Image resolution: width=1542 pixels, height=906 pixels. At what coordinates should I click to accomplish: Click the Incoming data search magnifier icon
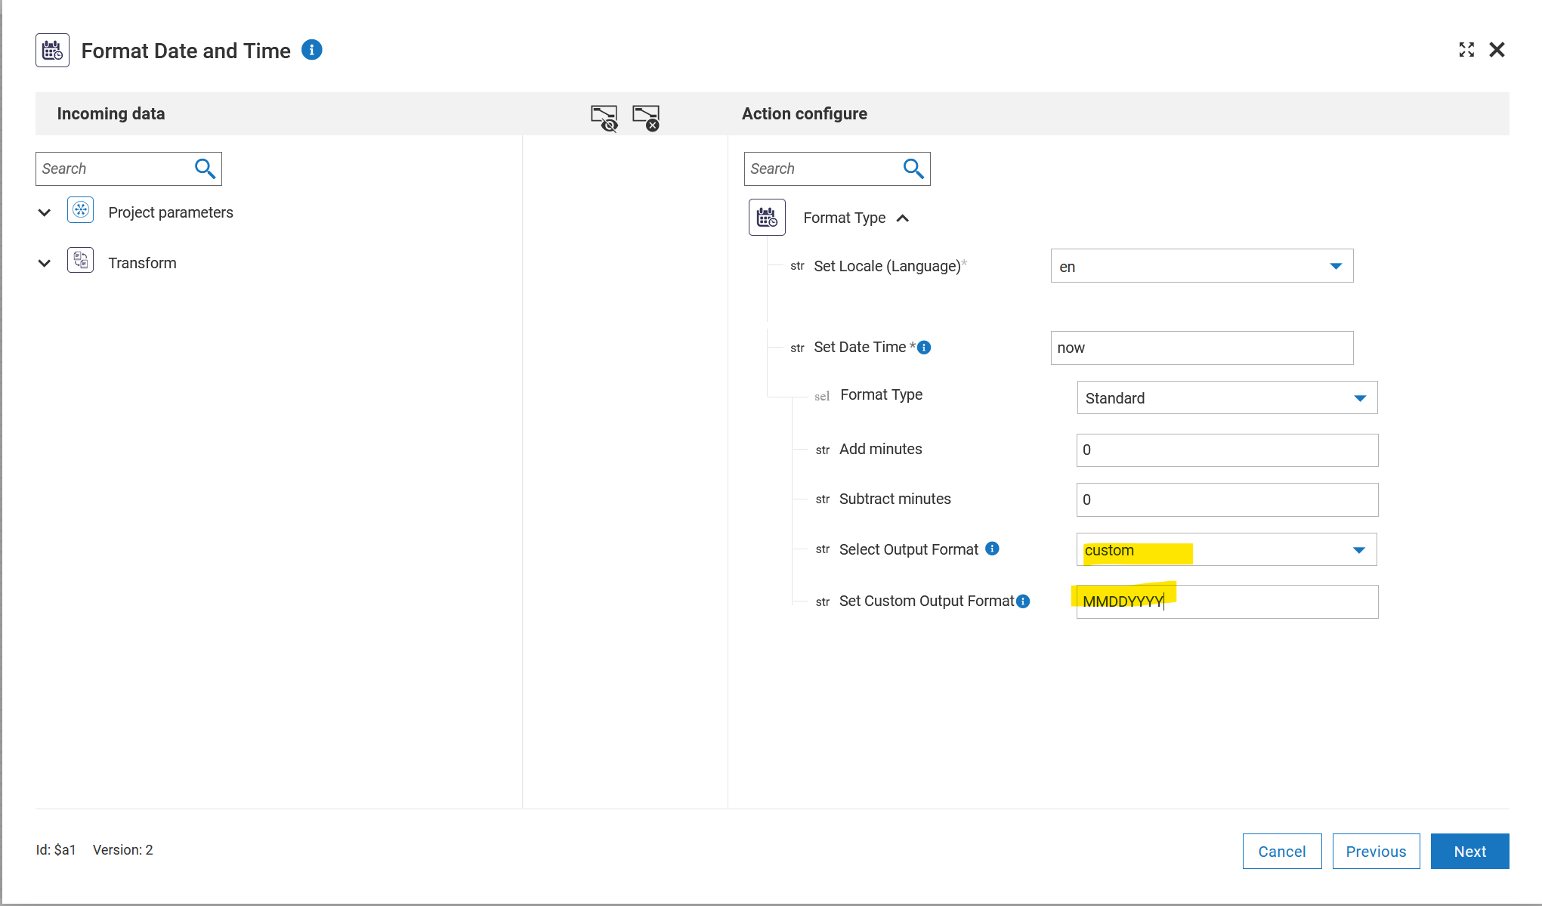coord(204,169)
